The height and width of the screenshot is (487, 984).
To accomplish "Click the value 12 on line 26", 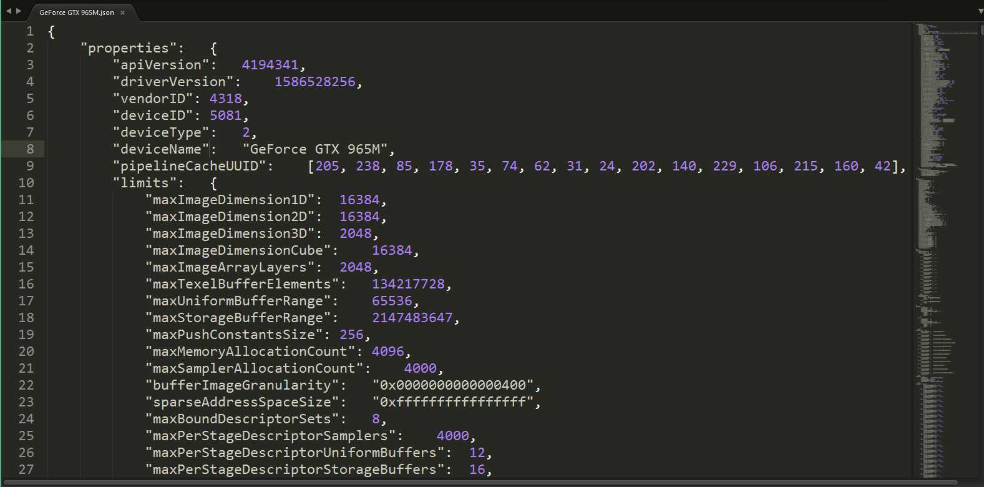I will 477,453.
